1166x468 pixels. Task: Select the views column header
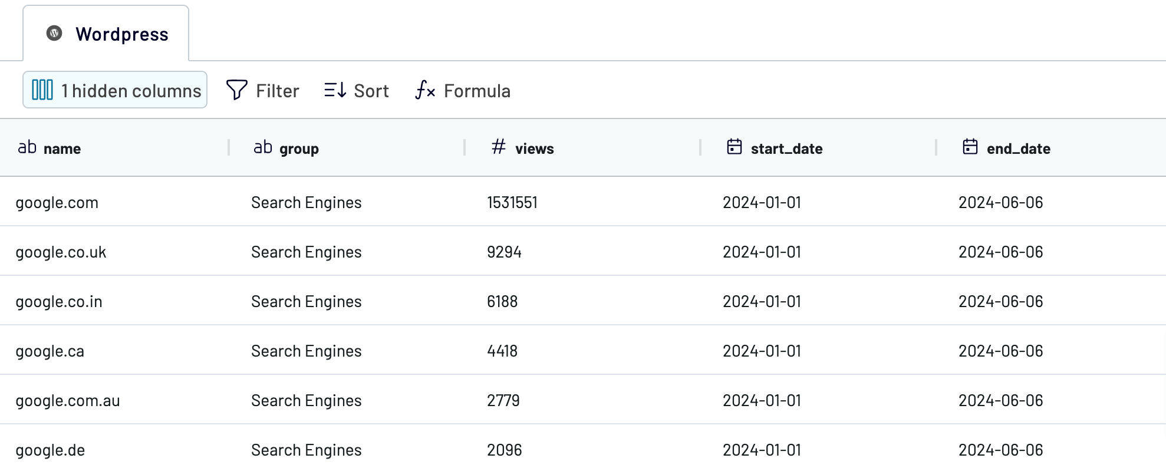point(582,148)
